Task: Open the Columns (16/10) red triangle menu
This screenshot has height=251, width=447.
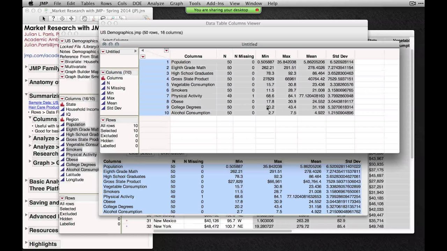Action: tap(62, 99)
